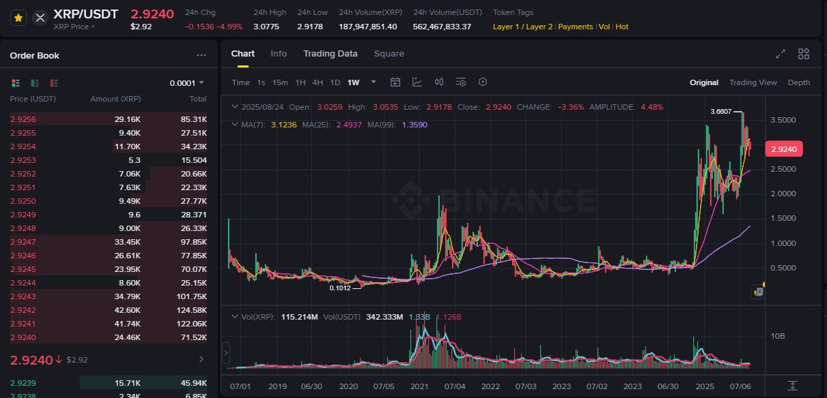Click the MA(99) value 1.3590
Viewport: 827px width, 398px height.
point(415,125)
